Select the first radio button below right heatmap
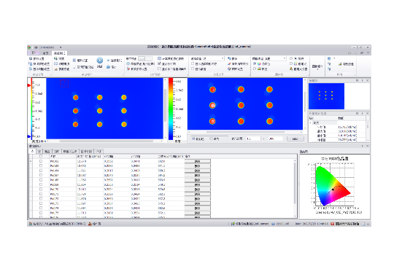 (193, 138)
